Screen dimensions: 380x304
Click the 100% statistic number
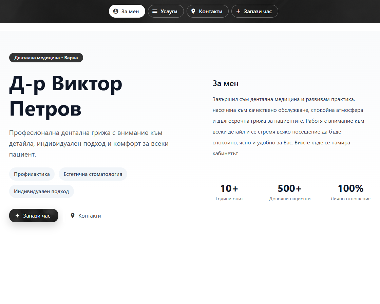[x=350, y=188]
